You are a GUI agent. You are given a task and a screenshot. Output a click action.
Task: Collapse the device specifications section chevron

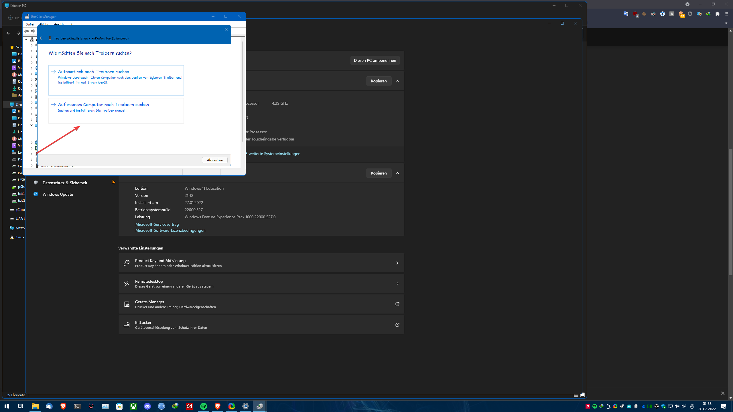pyautogui.click(x=397, y=81)
